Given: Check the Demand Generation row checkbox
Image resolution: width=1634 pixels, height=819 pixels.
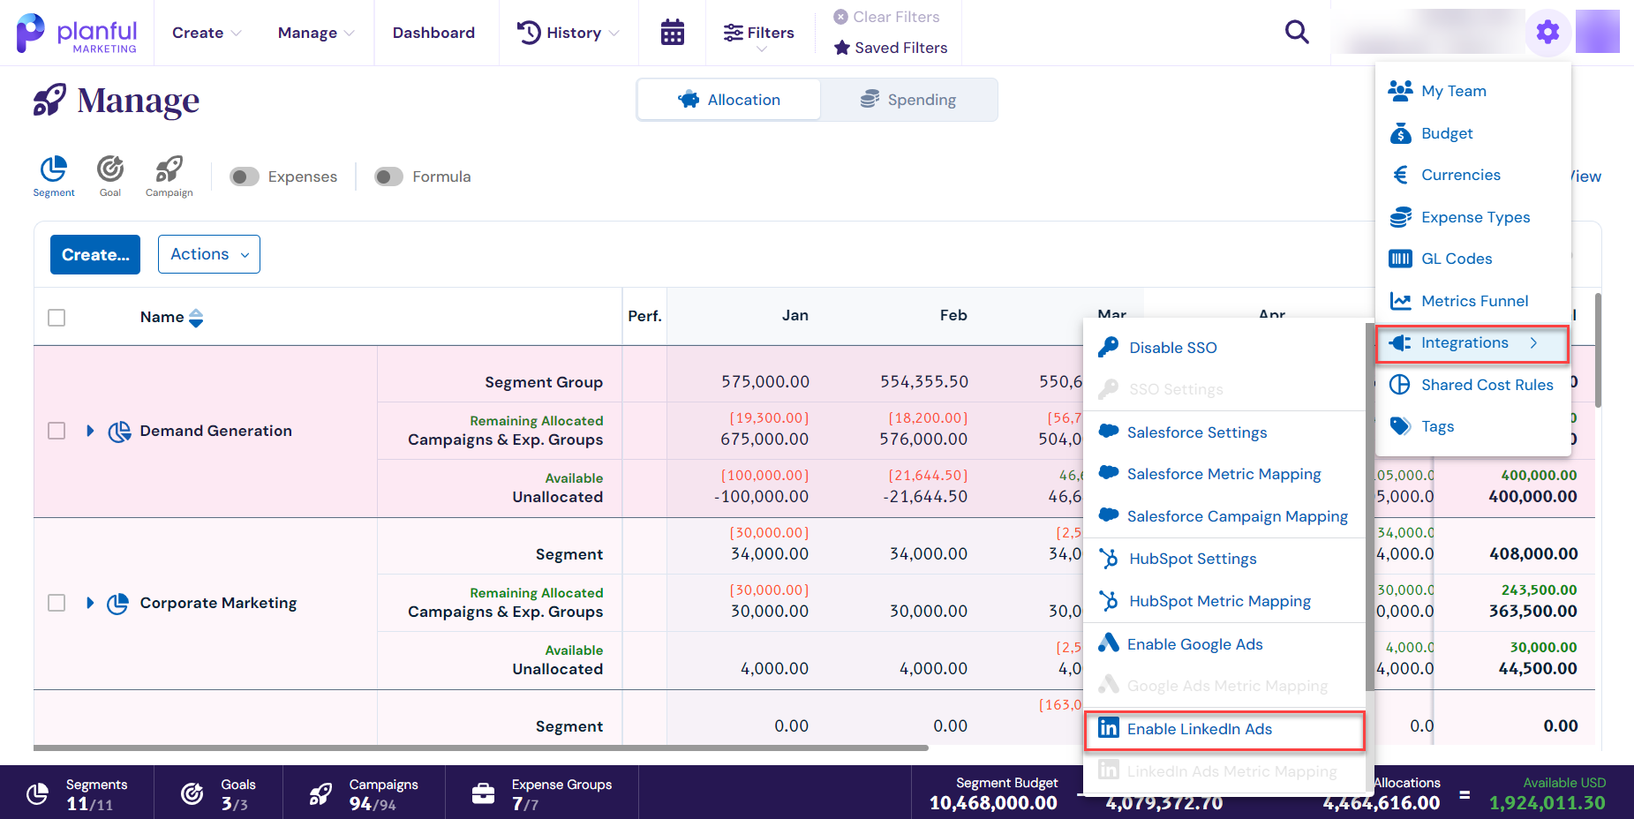Looking at the screenshot, I should [56, 431].
